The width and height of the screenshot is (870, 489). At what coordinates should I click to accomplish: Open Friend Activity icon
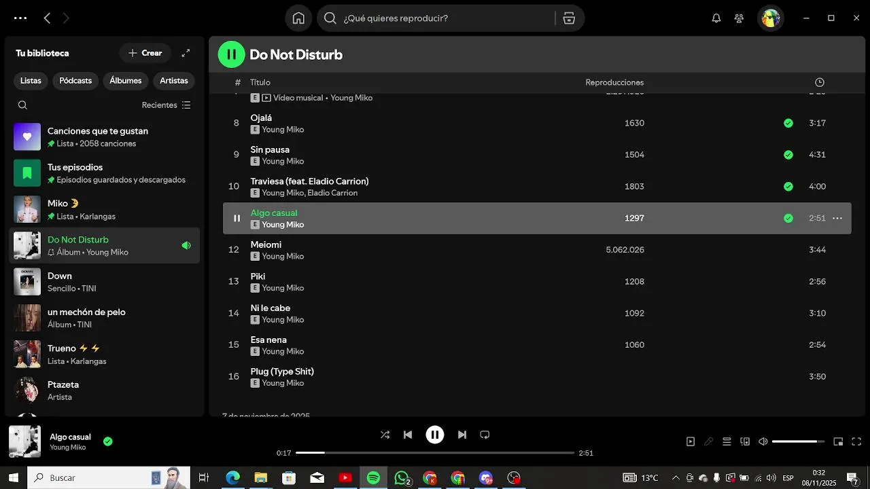click(x=739, y=18)
